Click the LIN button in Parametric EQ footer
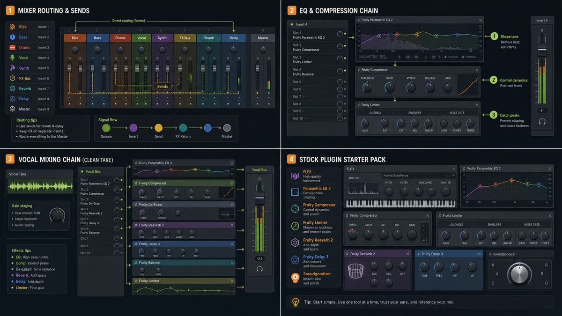Screen dimensions: 562x316 point(408,57)
